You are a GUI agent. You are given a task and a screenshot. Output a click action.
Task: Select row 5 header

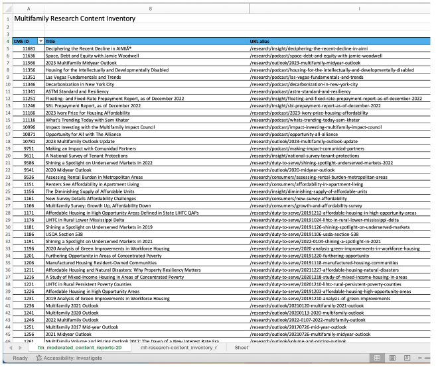(x=8, y=48)
